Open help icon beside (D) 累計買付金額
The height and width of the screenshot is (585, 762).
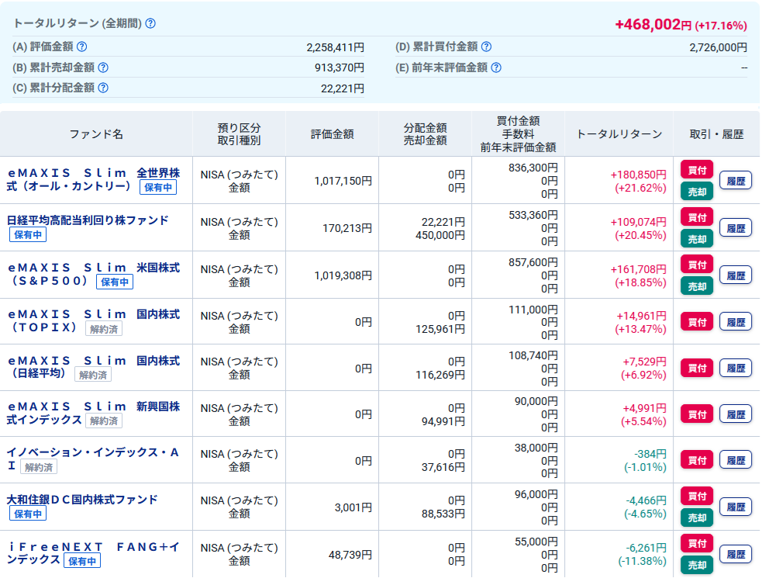point(487,47)
